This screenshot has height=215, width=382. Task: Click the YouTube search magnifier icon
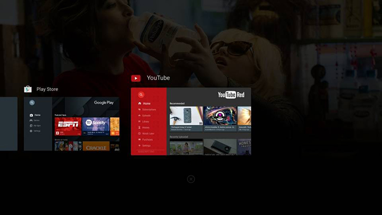(141, 95)
